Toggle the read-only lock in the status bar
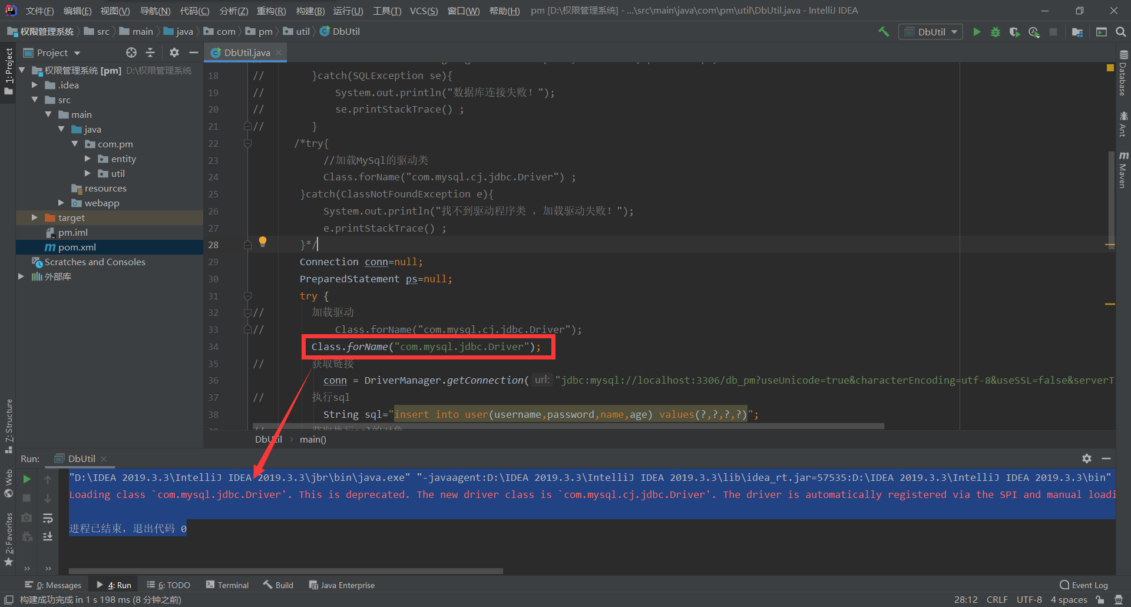The height and width of the screenshot is (607, 1131). tap(1098, 599)
